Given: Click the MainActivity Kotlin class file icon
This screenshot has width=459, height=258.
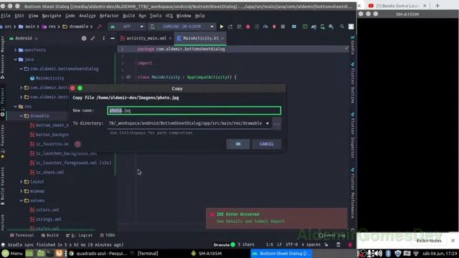Looking at the screenshot, I should click(32, 78).
